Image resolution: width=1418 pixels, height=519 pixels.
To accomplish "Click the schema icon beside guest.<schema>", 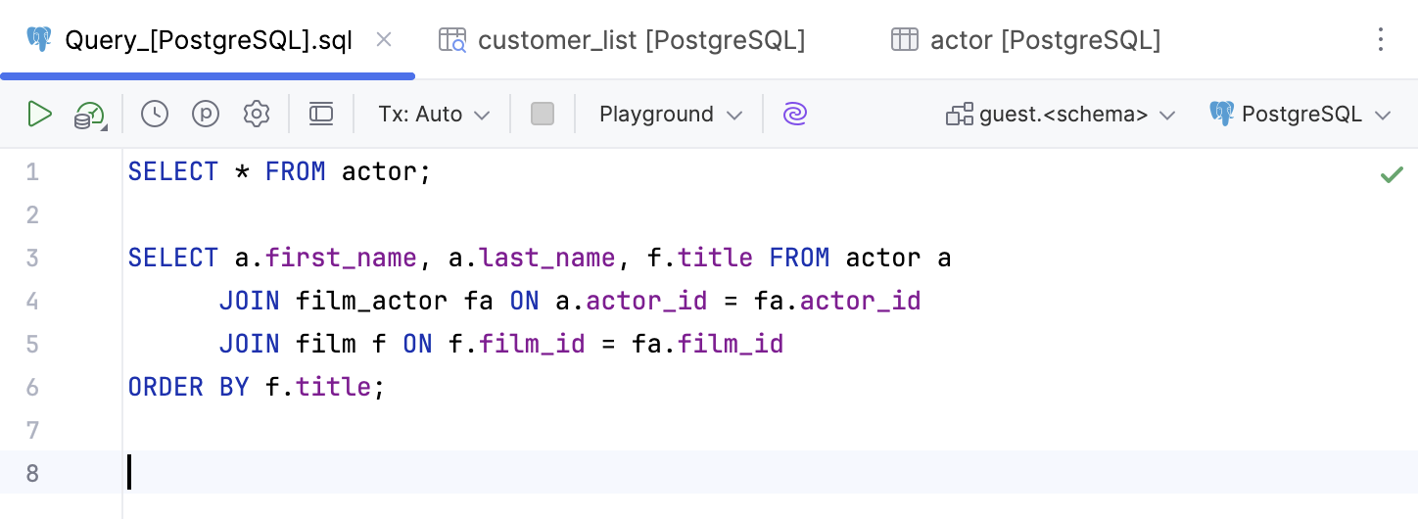I will (x=960, y=115).
